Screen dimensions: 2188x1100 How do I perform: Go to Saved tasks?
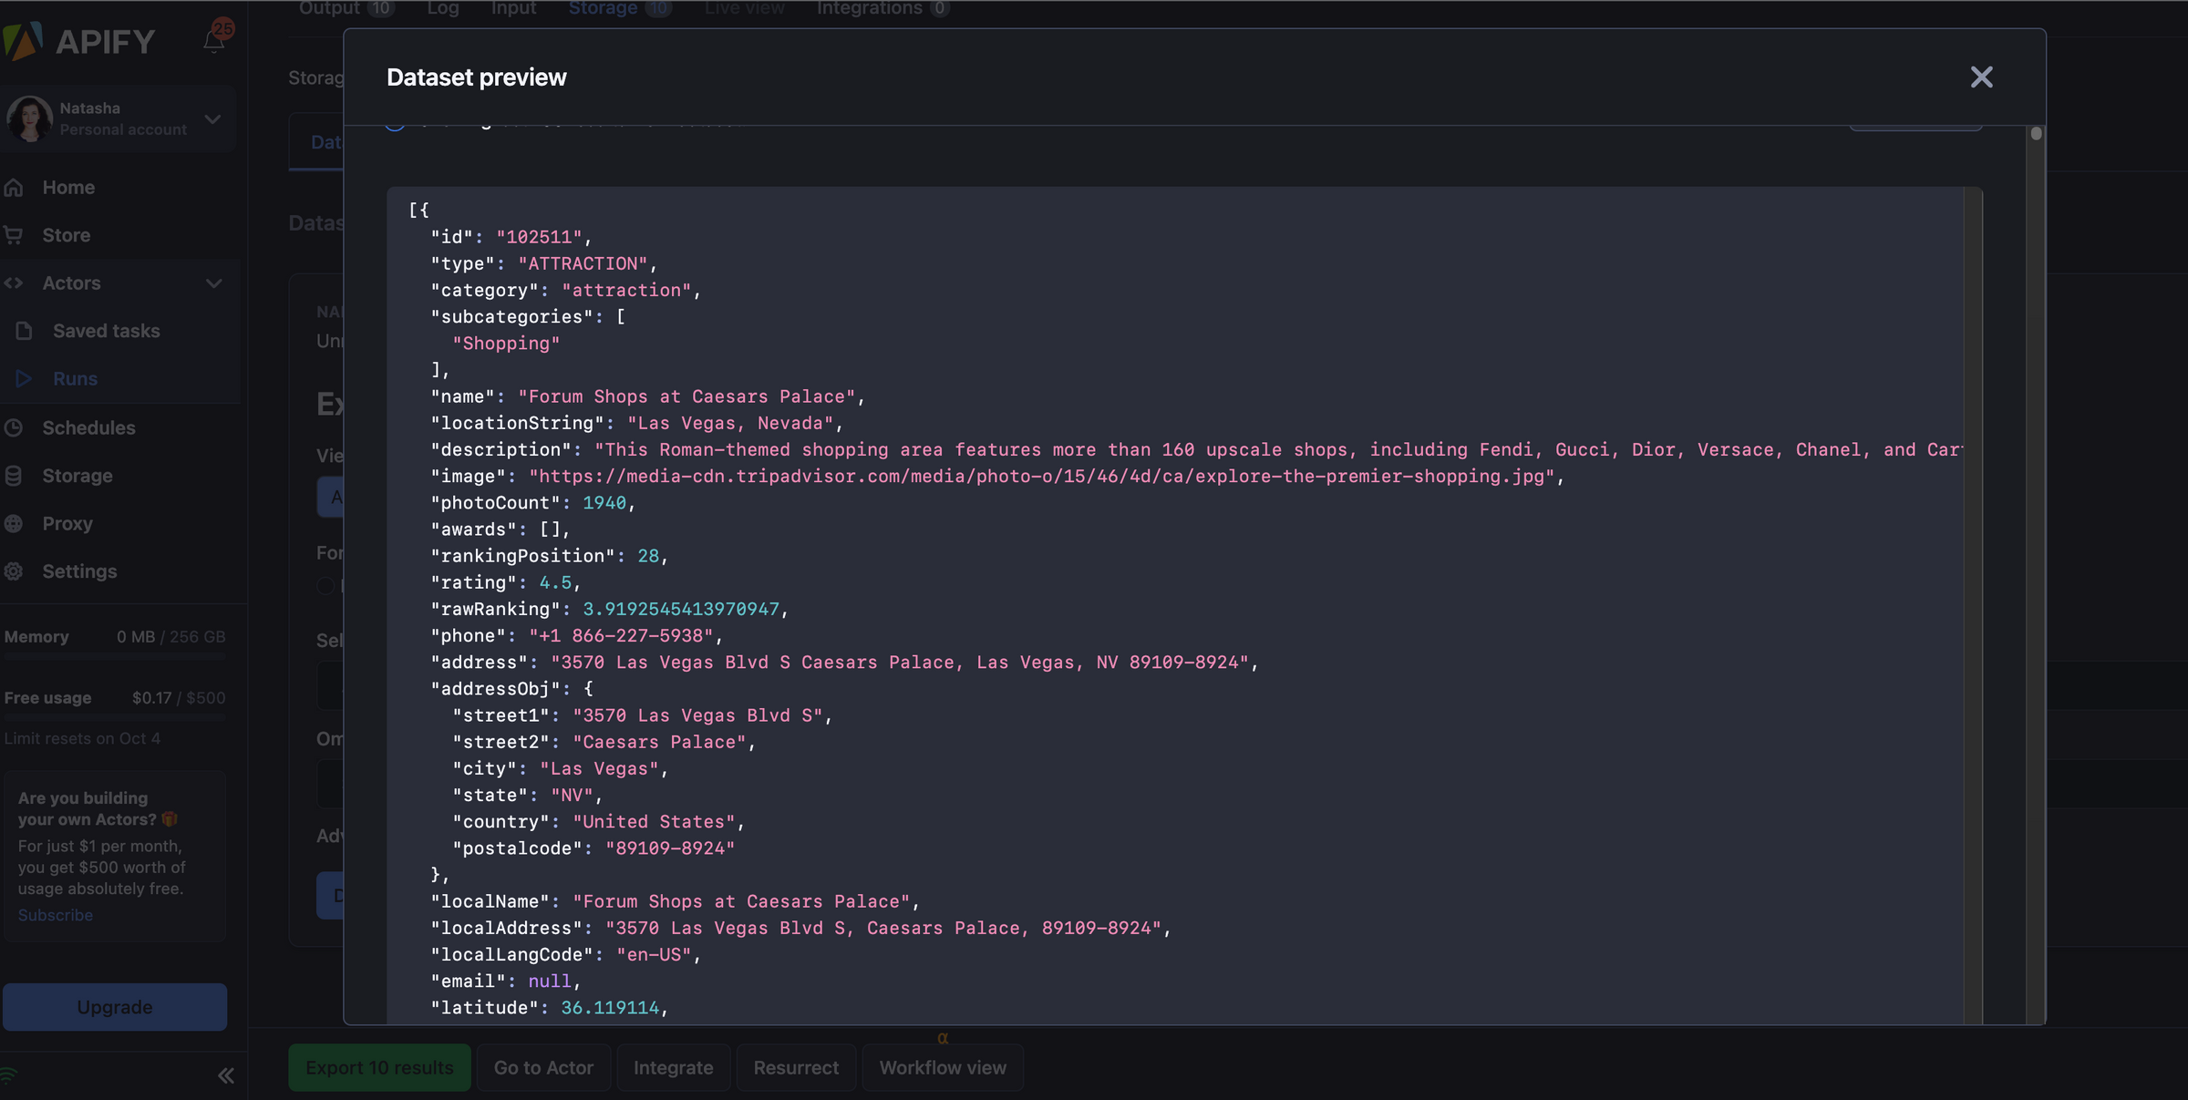pyautogui.click(x=106, y=331)
